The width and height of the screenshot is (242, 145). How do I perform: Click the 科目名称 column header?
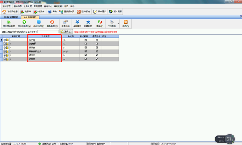45,37
